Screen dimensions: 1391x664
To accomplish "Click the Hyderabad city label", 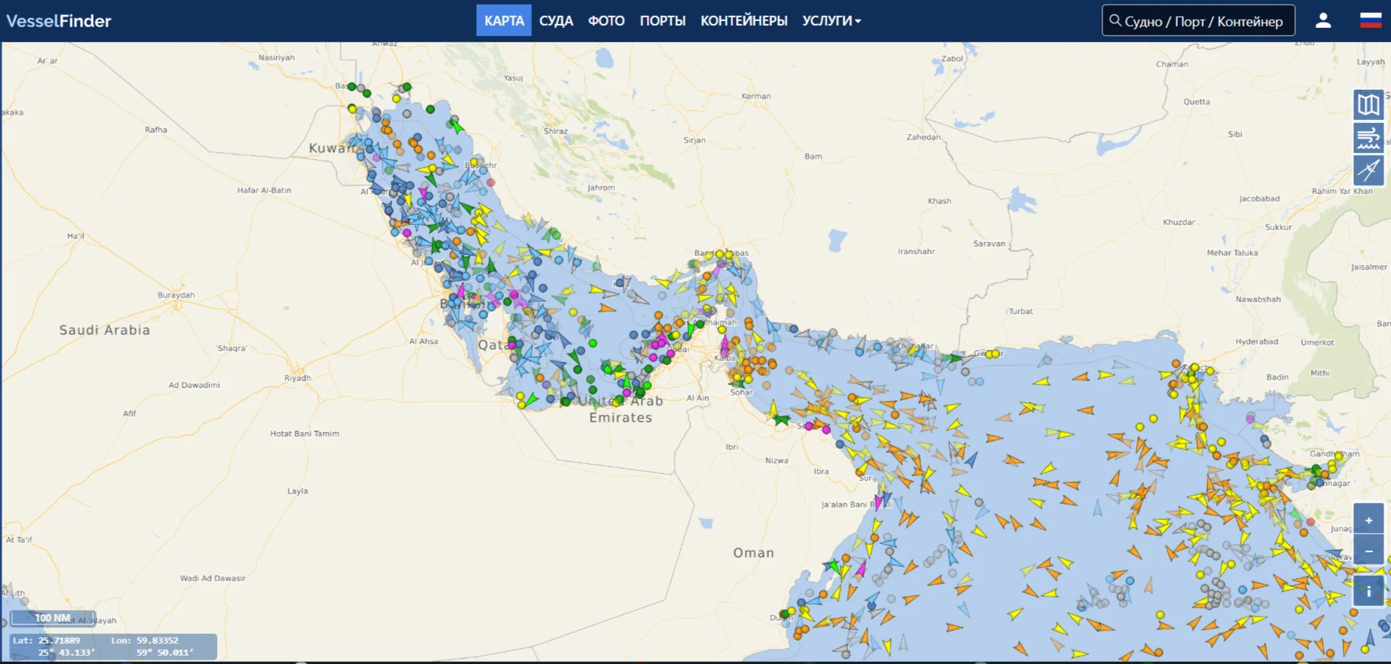I will [1257, 342].
